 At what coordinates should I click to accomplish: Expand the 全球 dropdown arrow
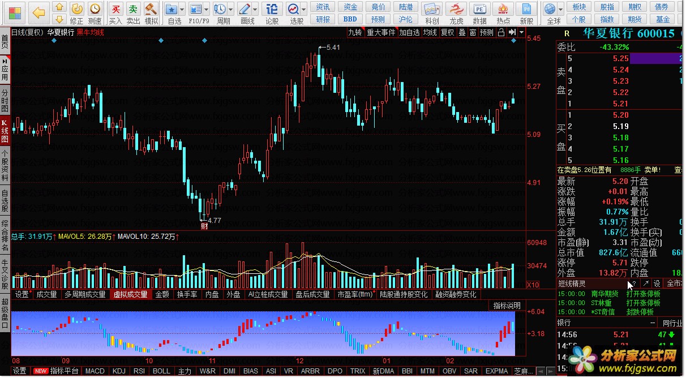coord(560,10)
